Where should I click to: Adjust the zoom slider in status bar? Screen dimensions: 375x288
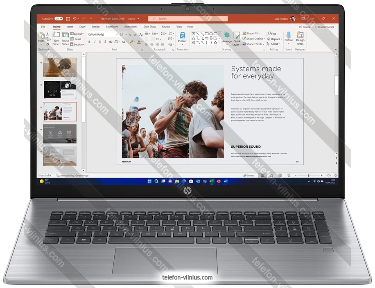click(x=309, y=176)
